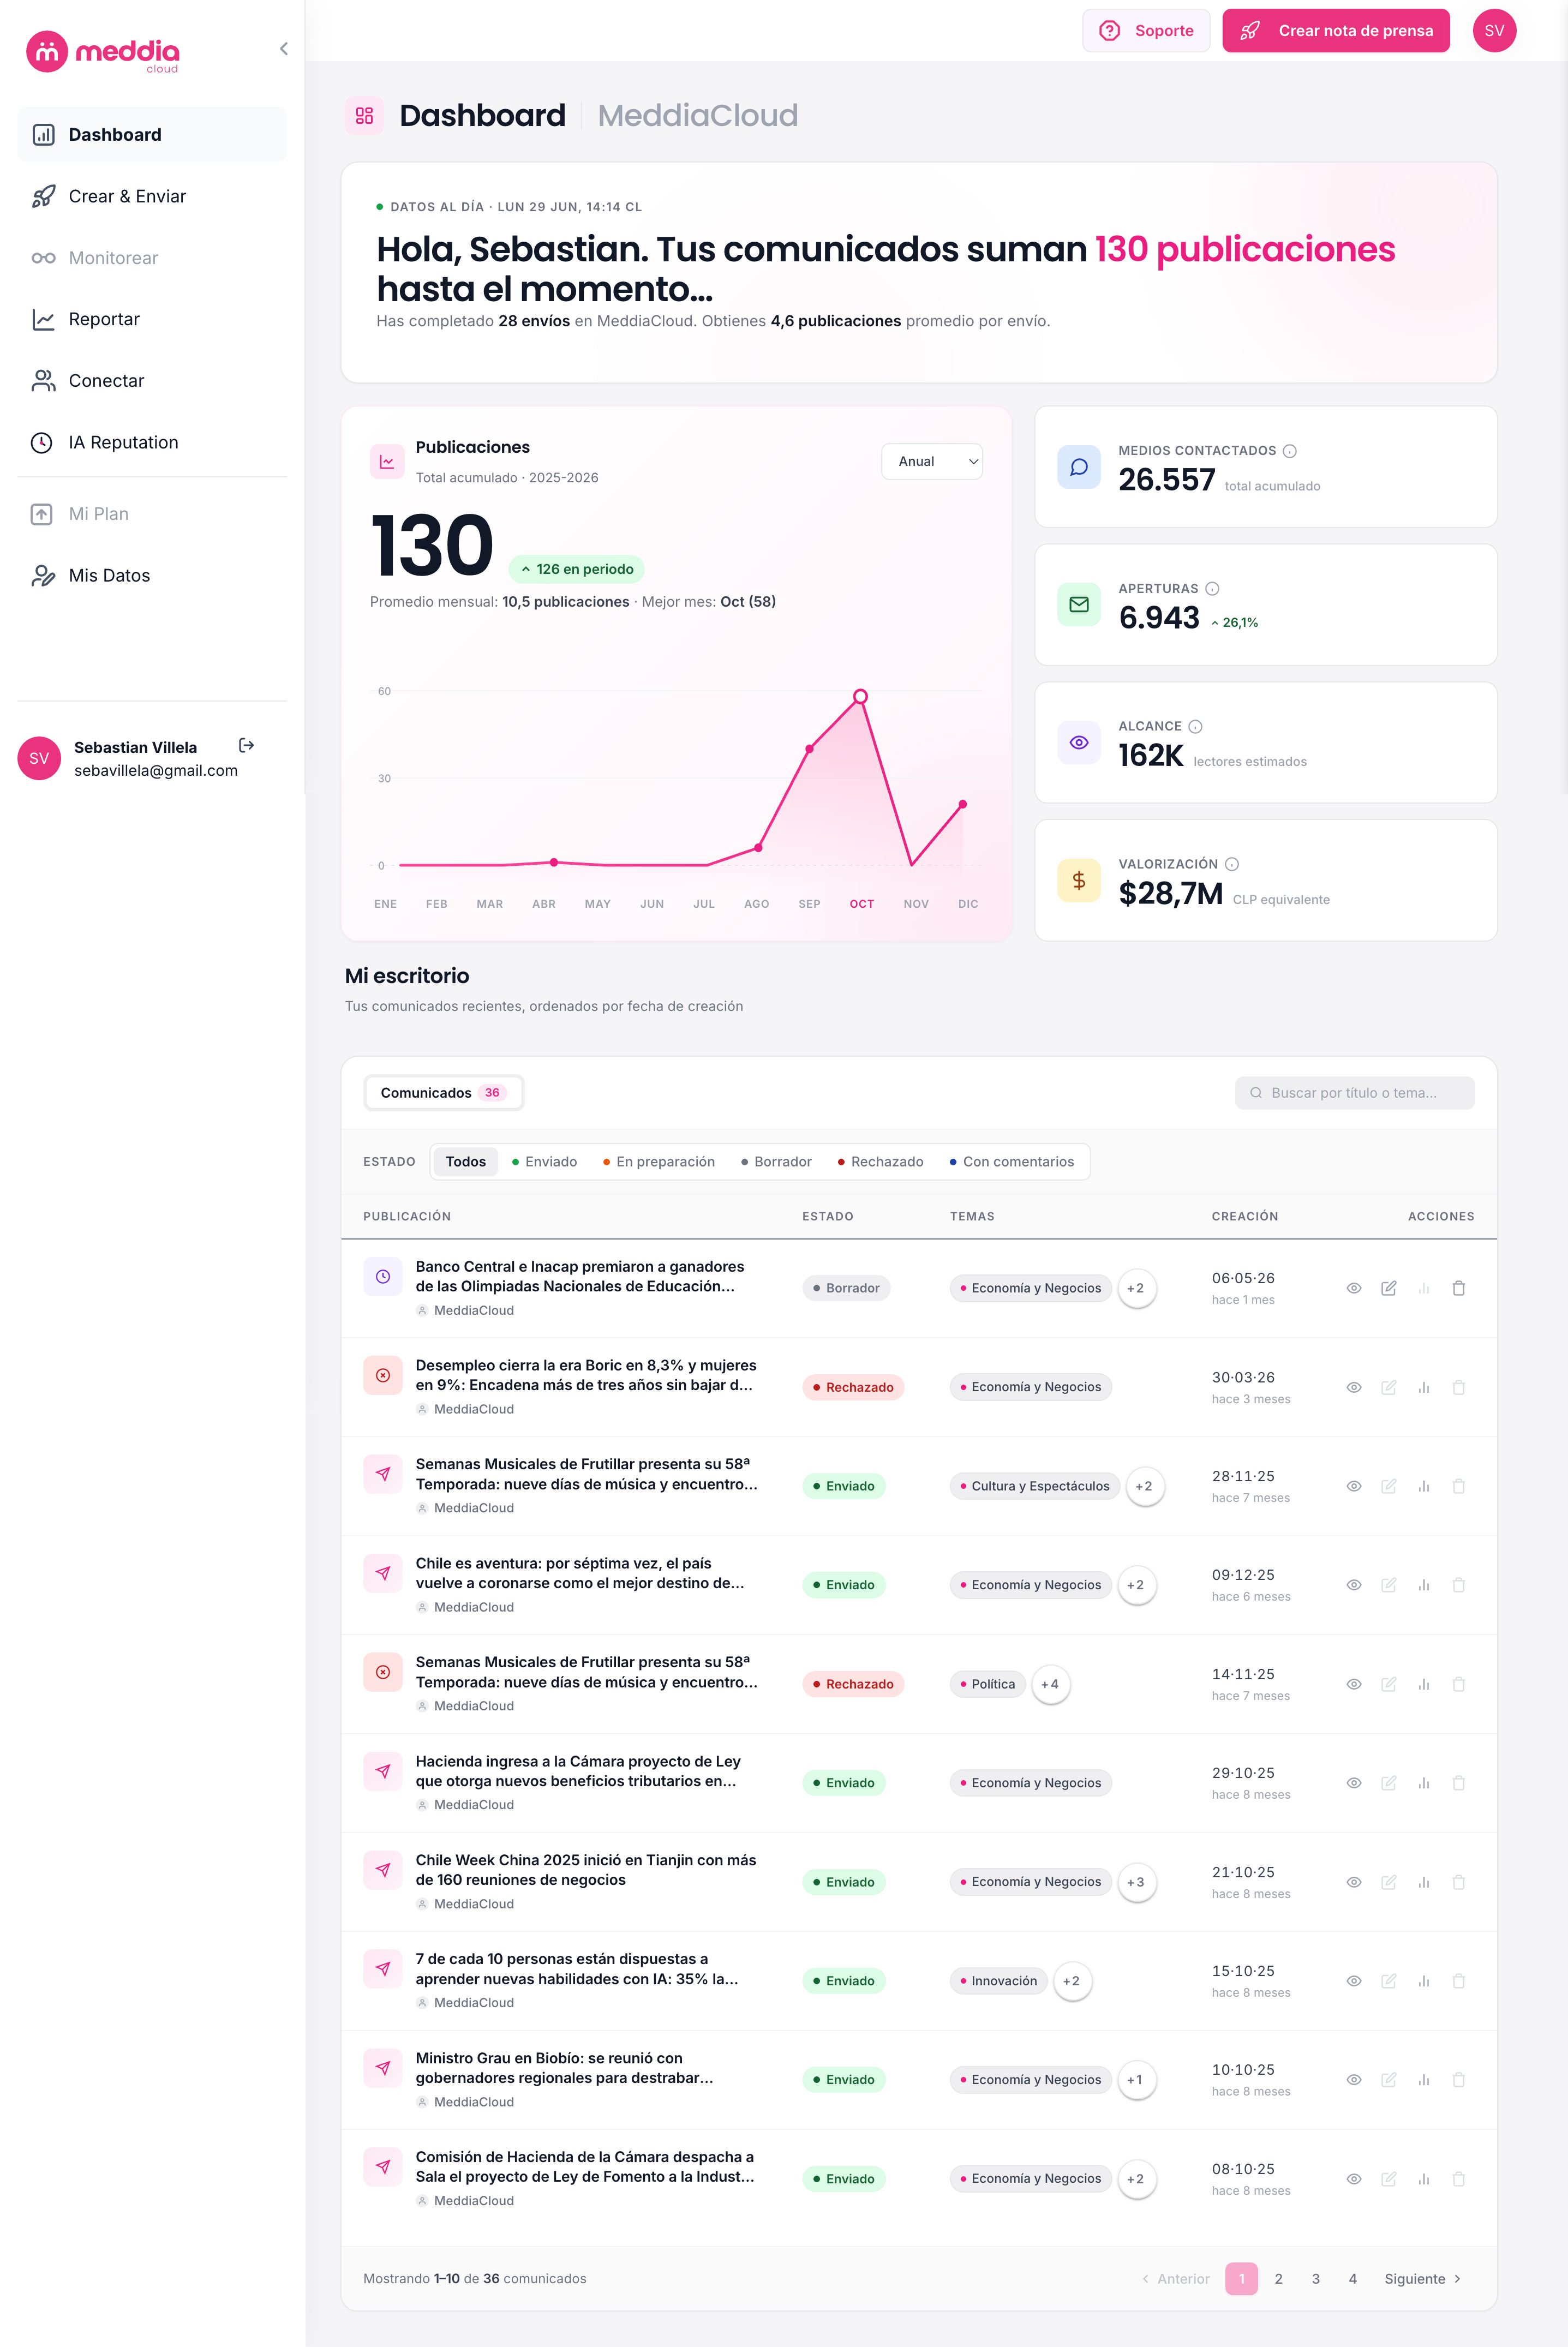Filter by Con comentarios status

click(x=1011, y=1161)
